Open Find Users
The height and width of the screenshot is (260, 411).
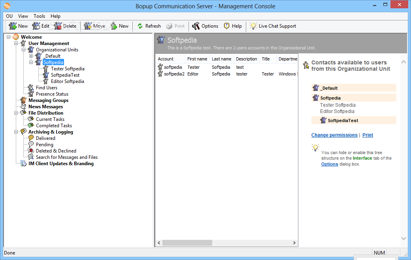(46, 88)
